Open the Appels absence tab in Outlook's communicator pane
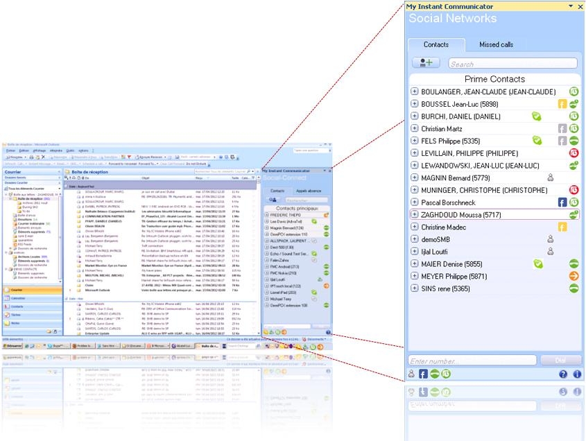The height and width of the screenshot is (441, 586). (x=309, y=191)
